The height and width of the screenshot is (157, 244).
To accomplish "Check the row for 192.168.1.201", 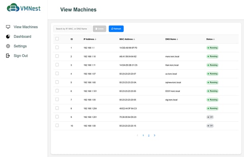I will [57, 117].
